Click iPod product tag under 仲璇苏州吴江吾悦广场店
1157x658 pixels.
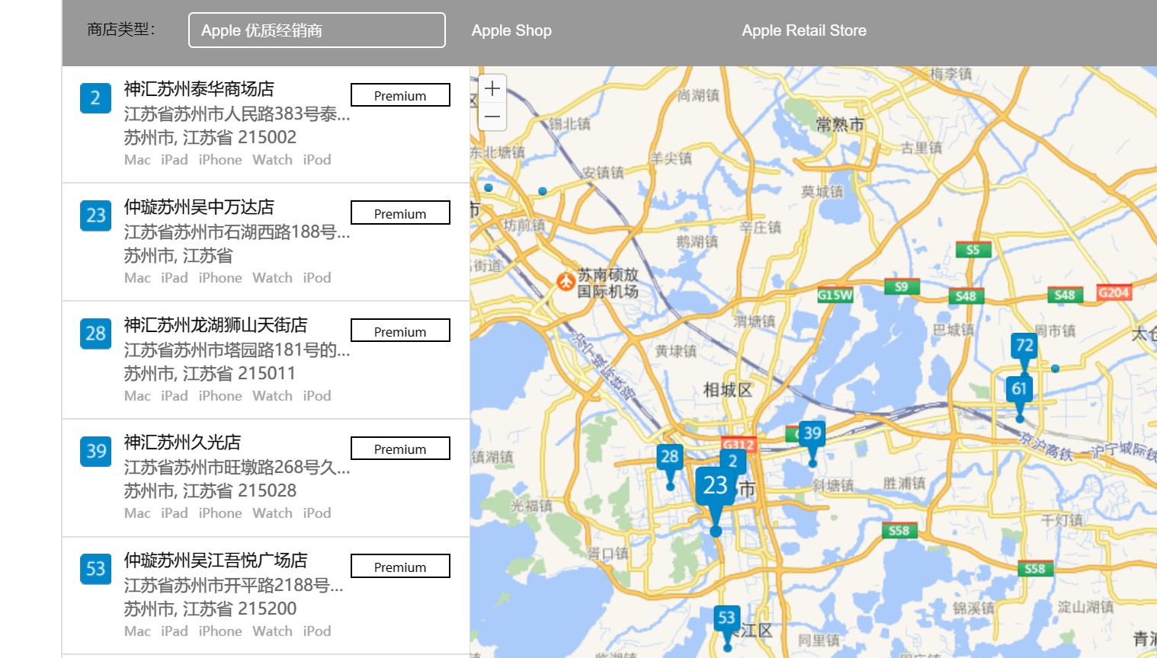pyautogui.click(x=317, y=631)
